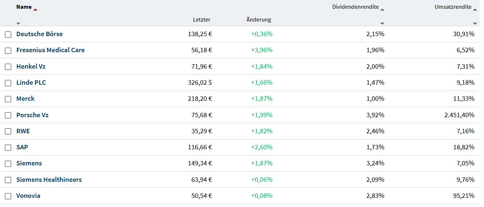The height and width of the screenshot is (207, 484).
Task: Sort Dividendenrendite descending with down arrow
Action: click(382, 23)
